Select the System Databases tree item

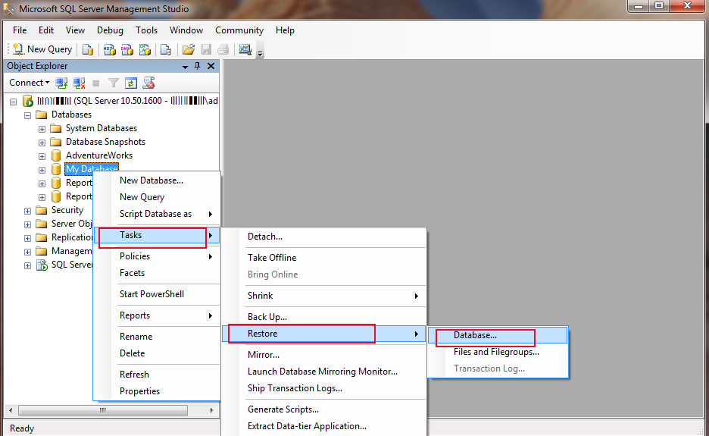(x=102, y=128)
